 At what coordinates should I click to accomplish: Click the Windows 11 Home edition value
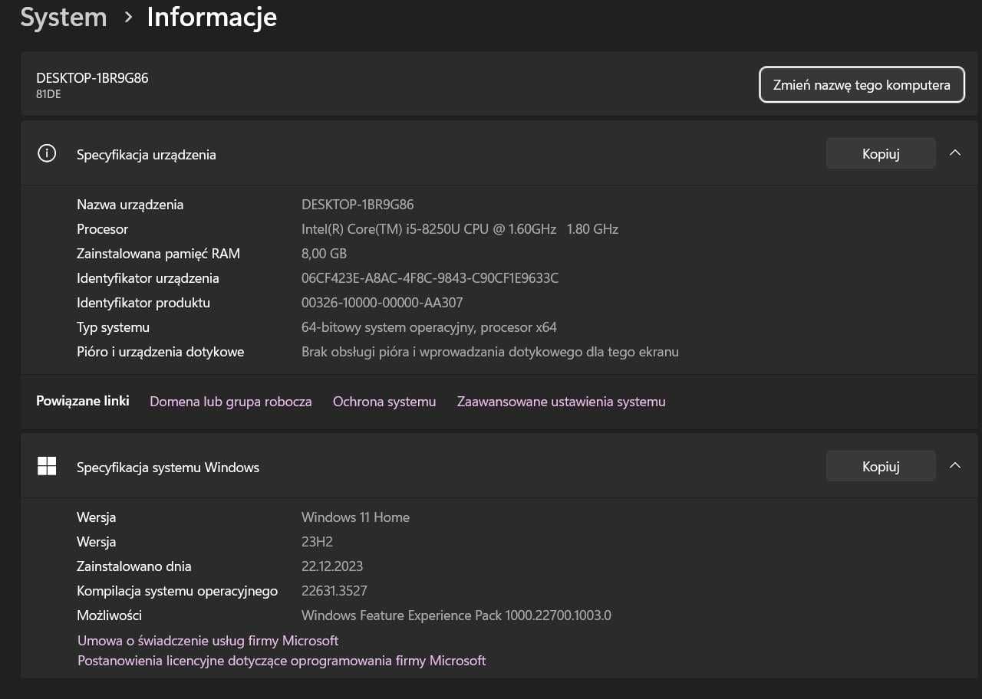pyautogui.click(x=356, y=517)
